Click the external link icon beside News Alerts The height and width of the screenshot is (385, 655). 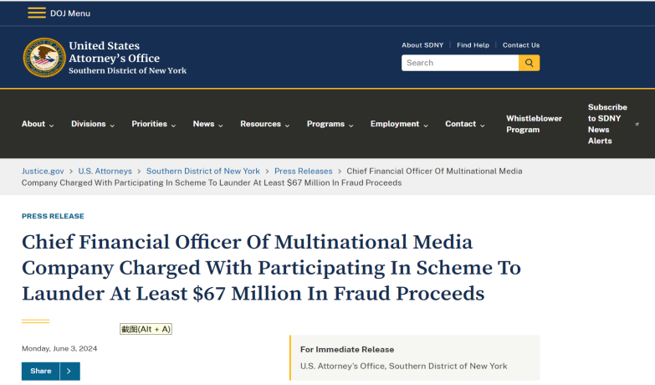coord(637,124)
